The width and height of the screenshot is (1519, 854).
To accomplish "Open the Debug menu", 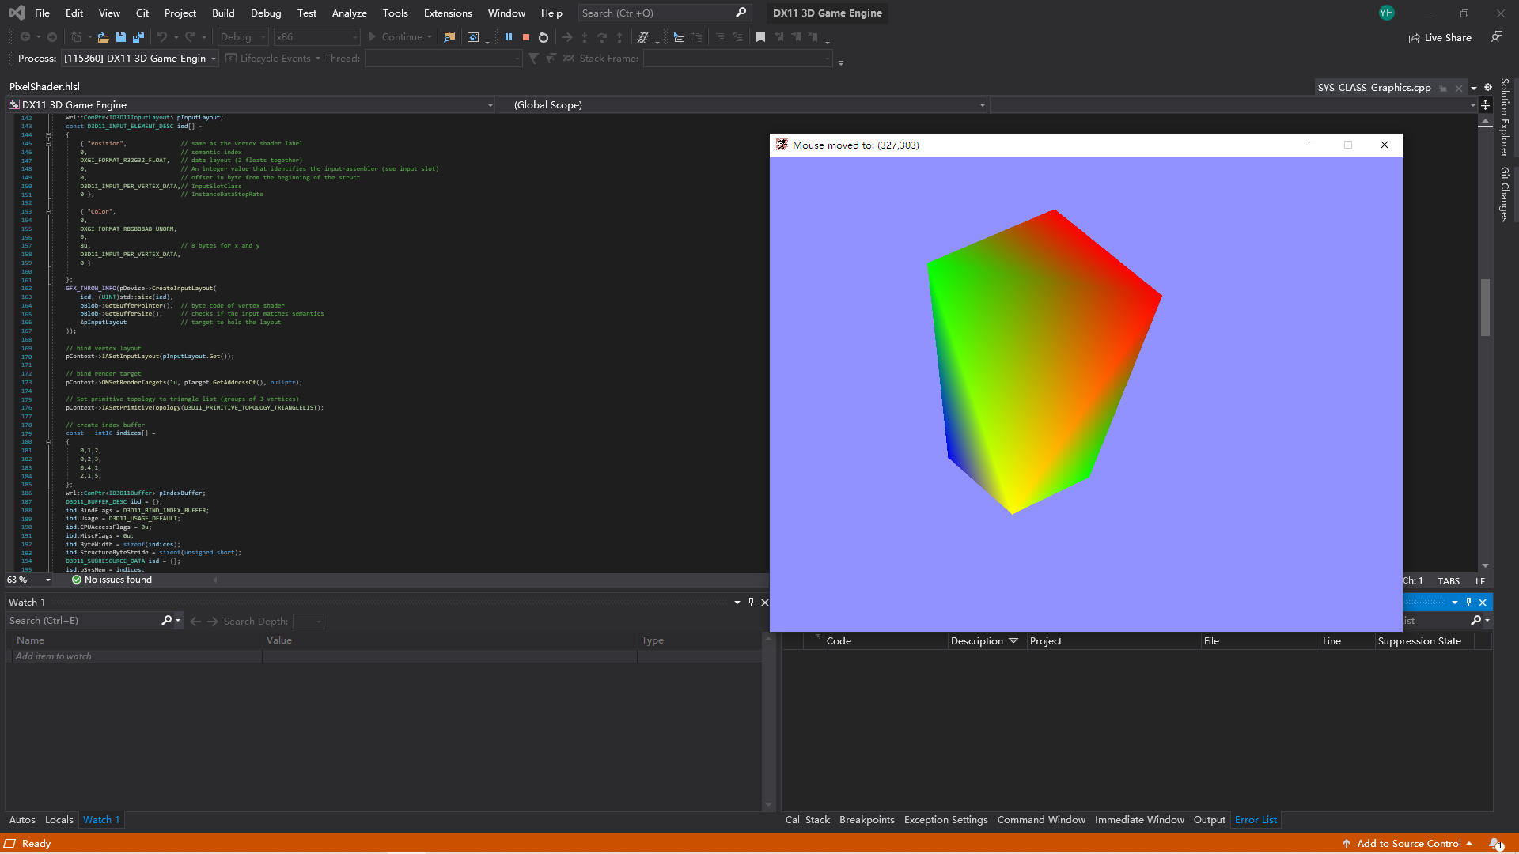I will coord(265,13).
